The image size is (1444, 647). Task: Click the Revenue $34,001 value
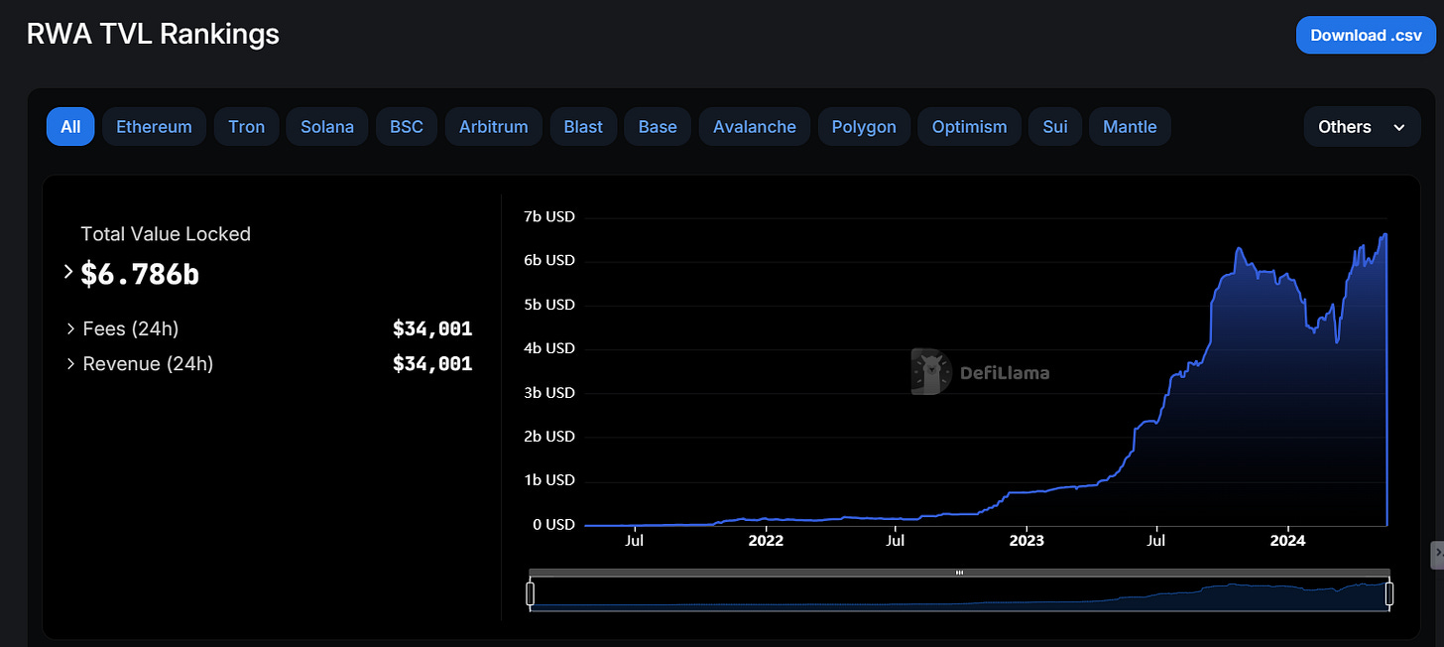tap(432, 364)
